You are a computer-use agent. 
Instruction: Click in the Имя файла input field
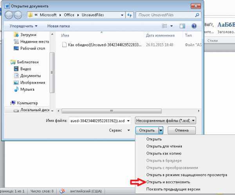pyautogui.click(x=98, y=121)
